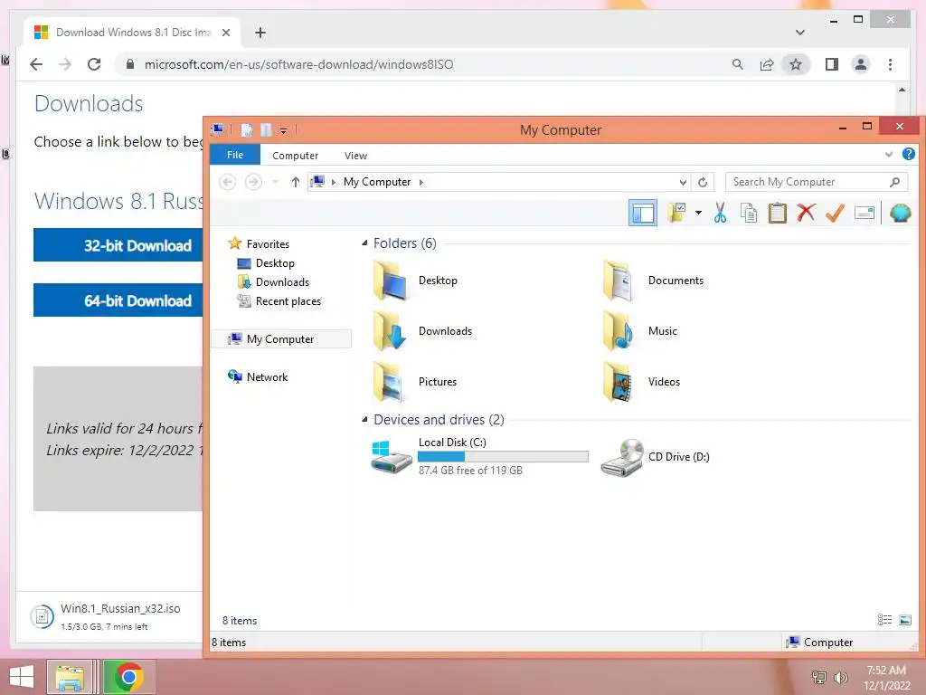Click the Paste clipboard icon
This screenshot has height=695, width=926.
(x=777, y=213)
